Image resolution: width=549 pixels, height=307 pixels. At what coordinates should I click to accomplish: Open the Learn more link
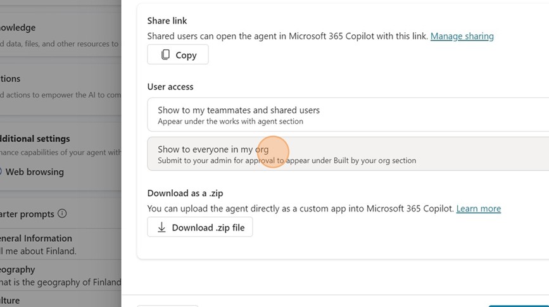[478, 208]
